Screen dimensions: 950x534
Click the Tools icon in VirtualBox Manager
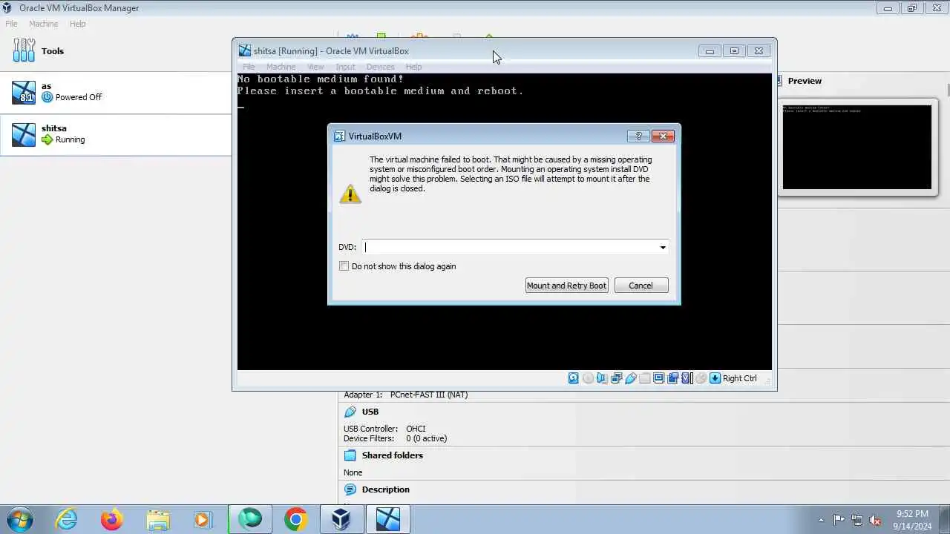(24, 50)
